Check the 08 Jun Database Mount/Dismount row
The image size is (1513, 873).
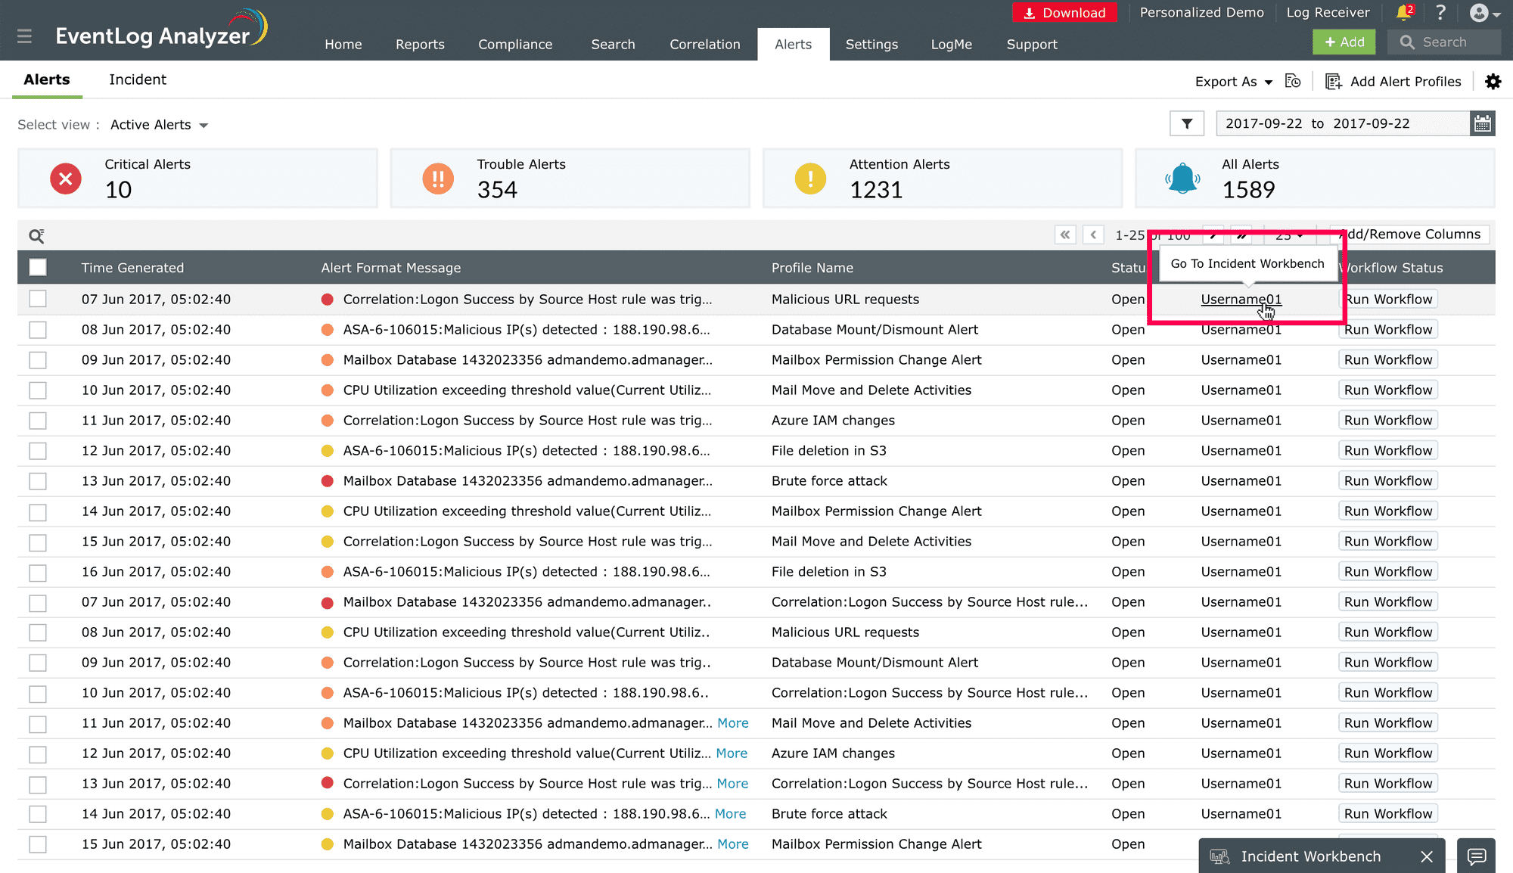pyautogui.click(x=38, y=330)
